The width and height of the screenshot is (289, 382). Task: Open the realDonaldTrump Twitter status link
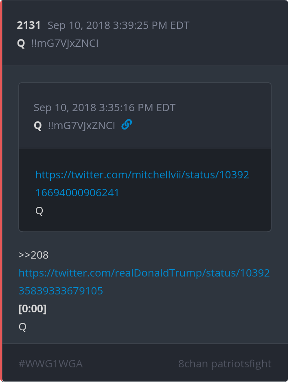pyautogui.click(x=144, y=273)
